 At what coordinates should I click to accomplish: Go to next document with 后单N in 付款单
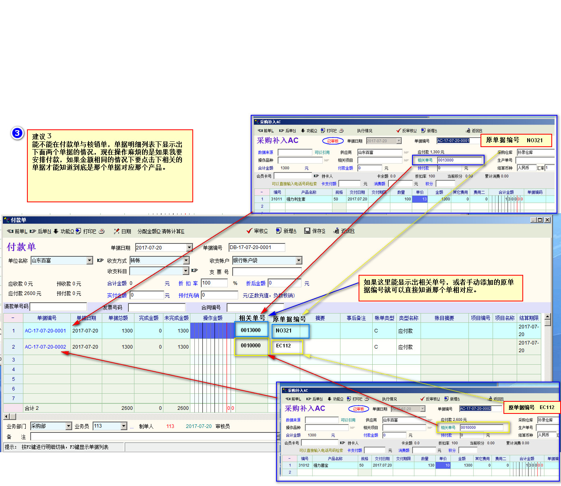(33, 231)
